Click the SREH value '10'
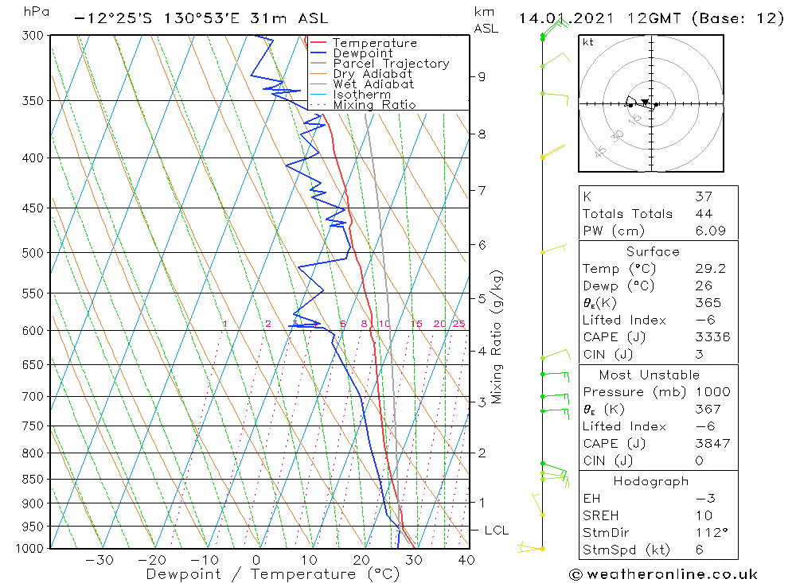 tap(704, 515)
